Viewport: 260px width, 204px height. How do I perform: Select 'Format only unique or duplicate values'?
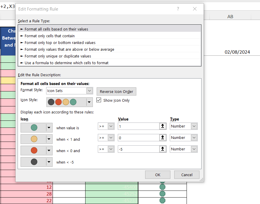click(110, 56)
